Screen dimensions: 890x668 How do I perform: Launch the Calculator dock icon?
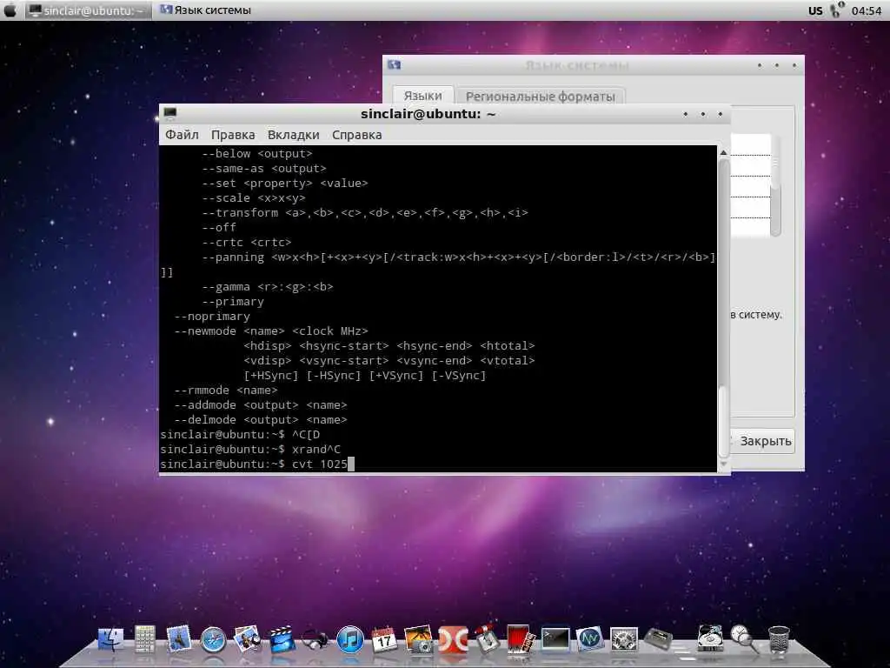click(x=145, y=639)
